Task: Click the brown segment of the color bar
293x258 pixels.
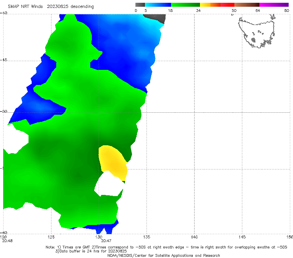Action: tap(247, 5)
